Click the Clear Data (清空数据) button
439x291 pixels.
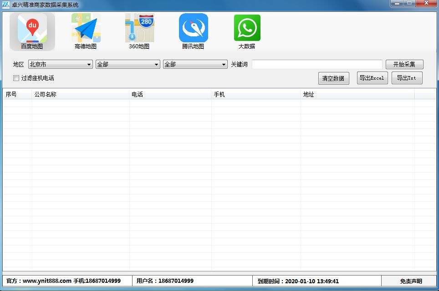333,78
